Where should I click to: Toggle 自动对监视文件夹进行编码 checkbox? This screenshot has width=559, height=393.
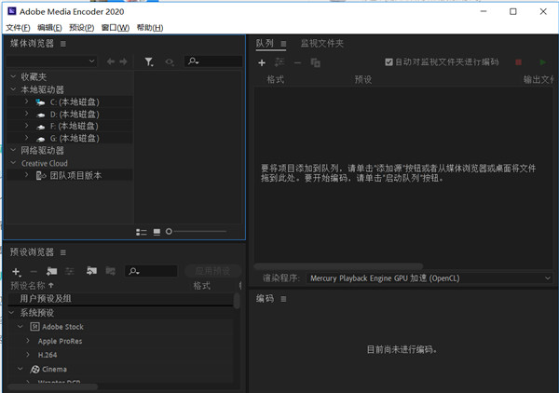(389, 62)
